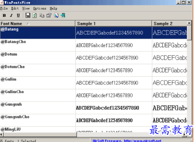Viewport: 196px width, 142px height.
Task: Open the Options menu
Action: coord(39,8)
